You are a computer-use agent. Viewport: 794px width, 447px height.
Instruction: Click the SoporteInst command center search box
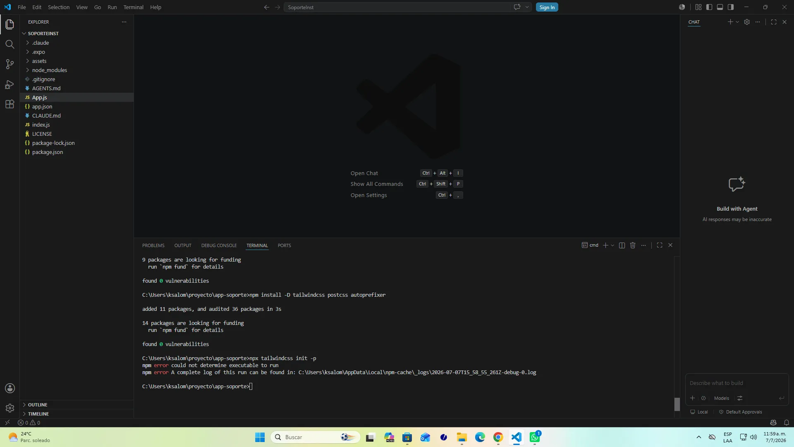[397, 7]
